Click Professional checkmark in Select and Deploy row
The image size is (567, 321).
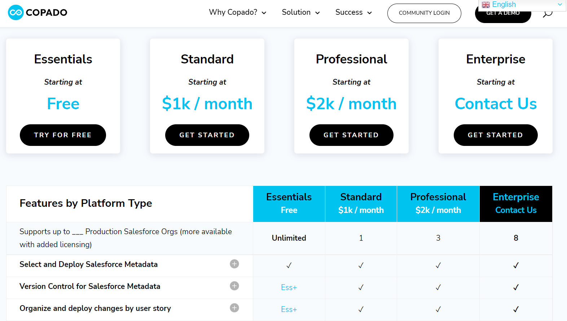coord(438,266)
